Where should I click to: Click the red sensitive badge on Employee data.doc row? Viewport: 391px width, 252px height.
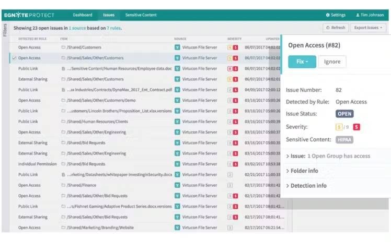[x=235, y=68]
